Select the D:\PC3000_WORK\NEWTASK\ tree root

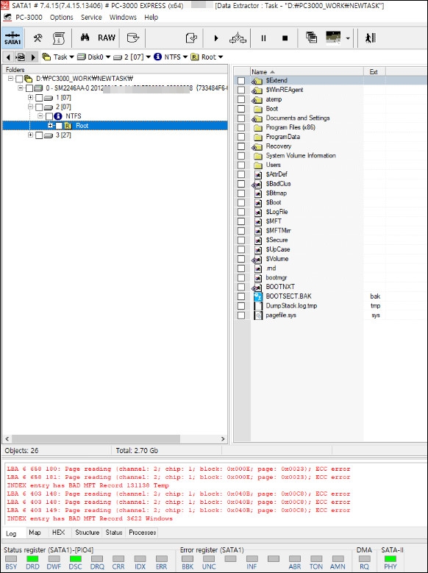coord(85,78)
